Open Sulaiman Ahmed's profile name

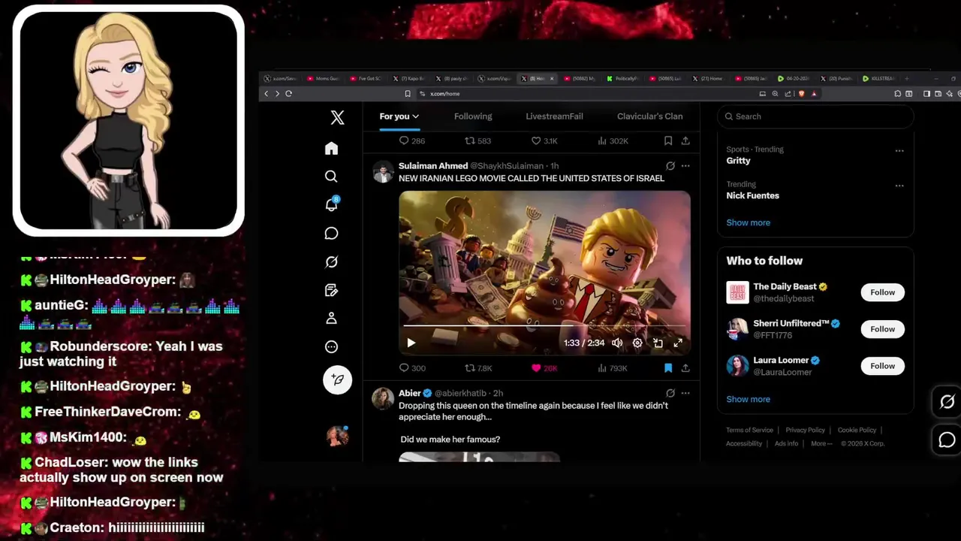[x=433, y=166]
